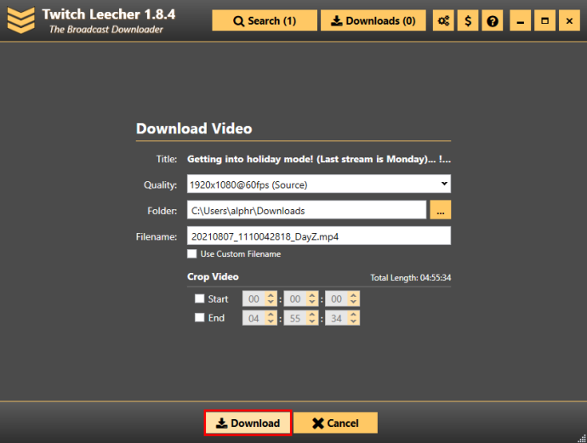Click the End seconds field
Viewport: 587px width, 443px height.
336,318
